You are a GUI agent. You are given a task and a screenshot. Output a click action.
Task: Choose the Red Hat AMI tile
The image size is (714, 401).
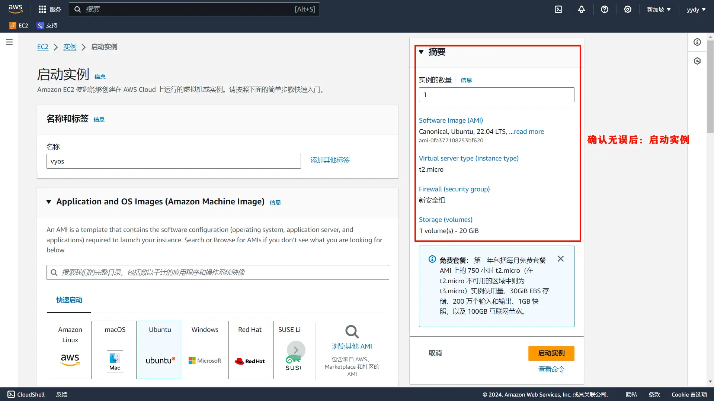point(250,350)
